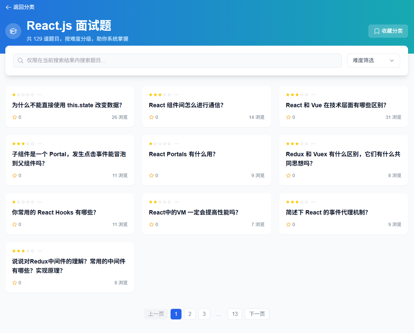Click difficulty stars on 'React 的事件代理机制' card
Image resolution: width=414 pixels, height=333 pixels.
click(x=297, y=202)
